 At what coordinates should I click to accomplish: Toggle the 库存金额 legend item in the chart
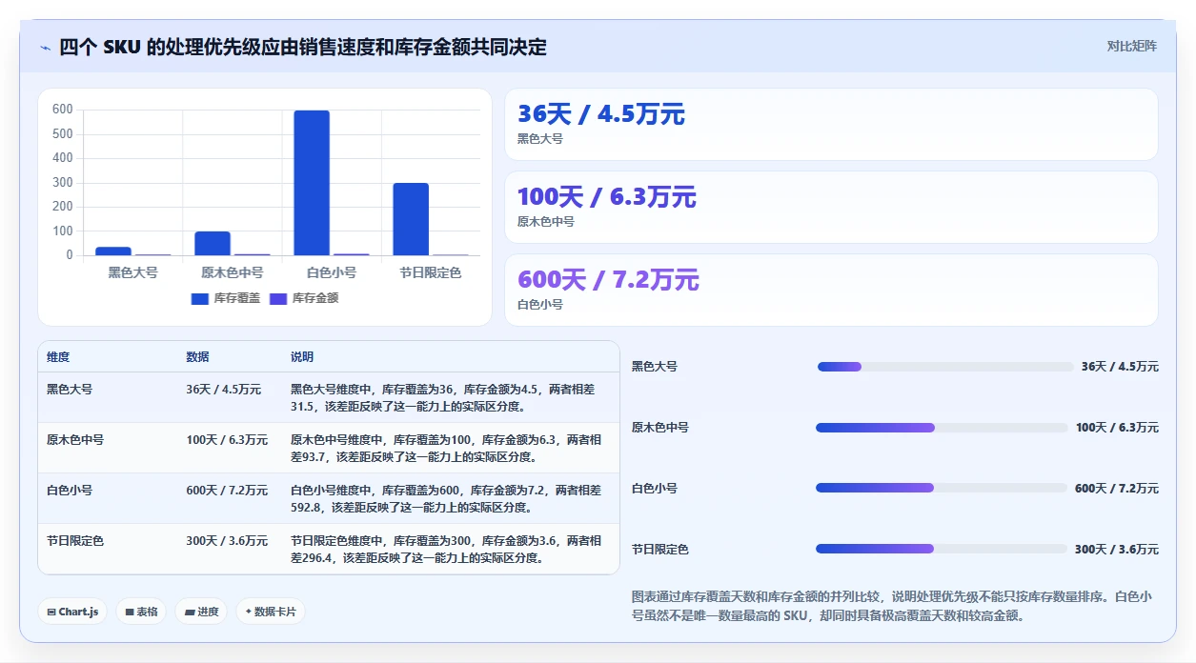click(x=304, y=298)
